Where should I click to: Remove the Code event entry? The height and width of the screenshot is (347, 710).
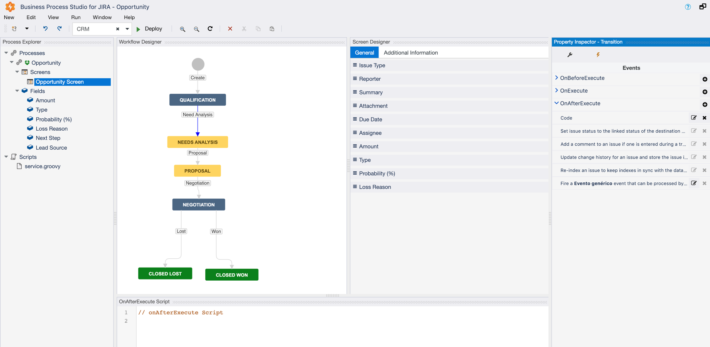point(705,118)
